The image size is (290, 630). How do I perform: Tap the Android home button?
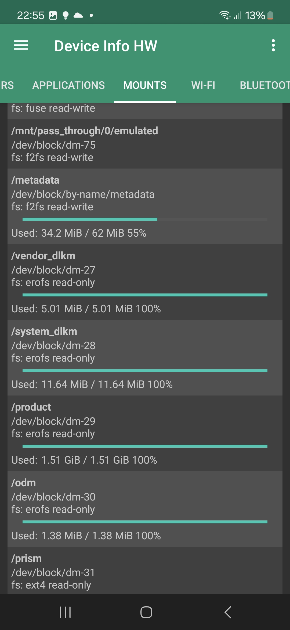tap(146, 612)
